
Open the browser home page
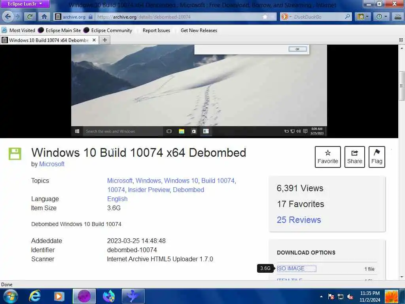coord(44,17)
